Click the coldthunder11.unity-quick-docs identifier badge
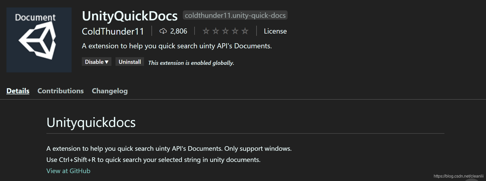This screenshot has height=181, width=486. coord(235,15)
